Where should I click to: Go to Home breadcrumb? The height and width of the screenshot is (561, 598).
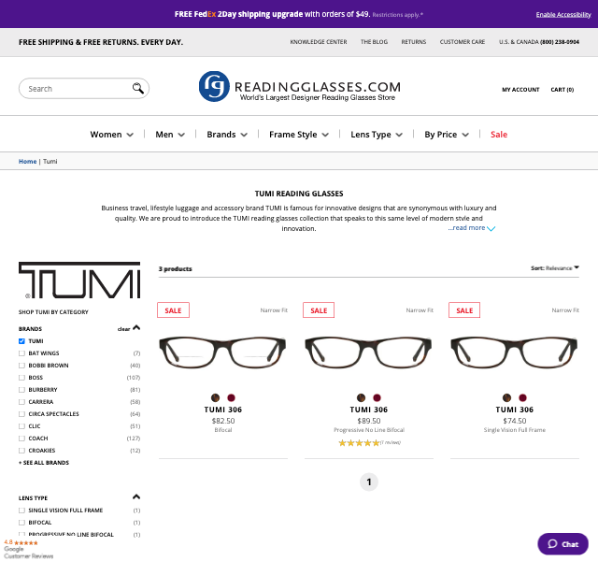tap(27, 162)
